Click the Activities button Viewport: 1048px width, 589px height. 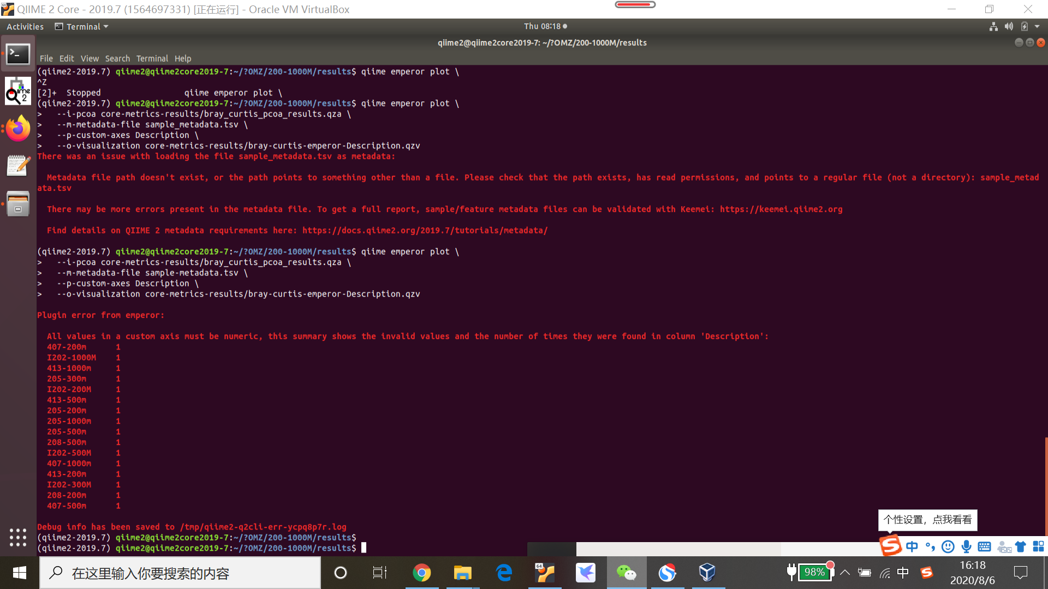pos(25,27)
